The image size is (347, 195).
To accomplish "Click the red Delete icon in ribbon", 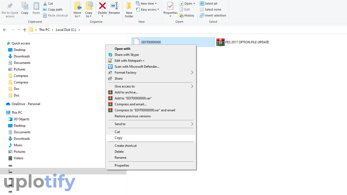I will pyautogui.click(x=102, y=6).
